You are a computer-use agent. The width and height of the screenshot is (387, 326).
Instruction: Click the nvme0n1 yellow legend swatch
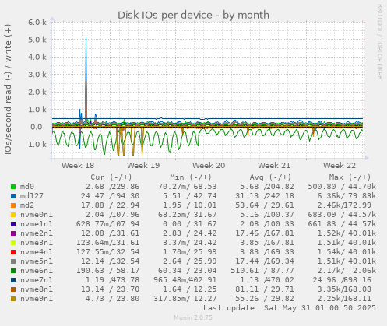click(13, 215)
